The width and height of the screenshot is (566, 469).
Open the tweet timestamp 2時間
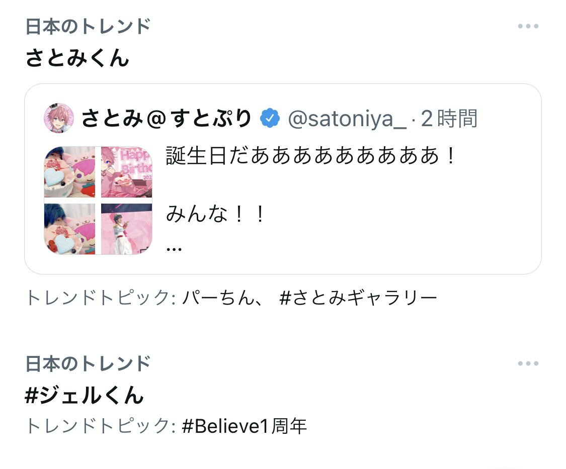tap(449, 118)
